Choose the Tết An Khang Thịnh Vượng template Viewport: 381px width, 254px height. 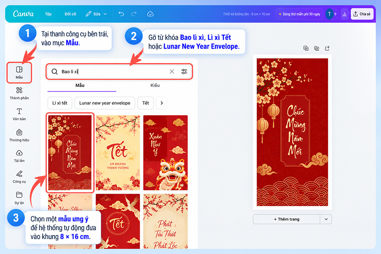click(118, 153)
